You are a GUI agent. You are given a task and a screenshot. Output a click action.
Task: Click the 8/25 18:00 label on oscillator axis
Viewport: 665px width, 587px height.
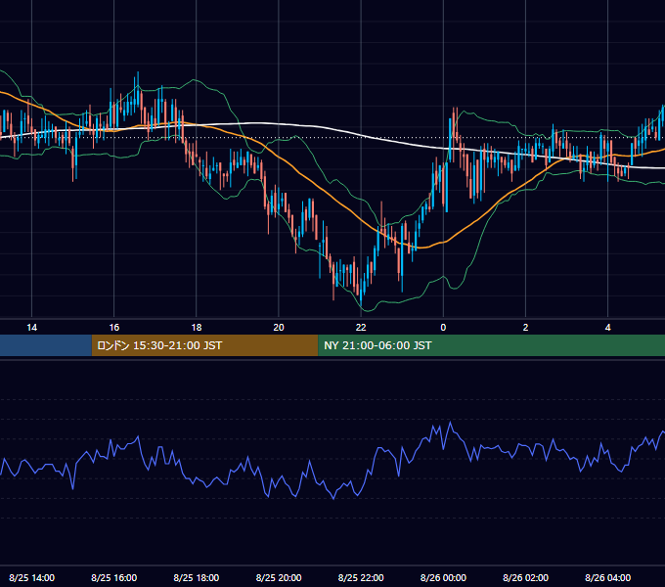(x=197, y=577)
